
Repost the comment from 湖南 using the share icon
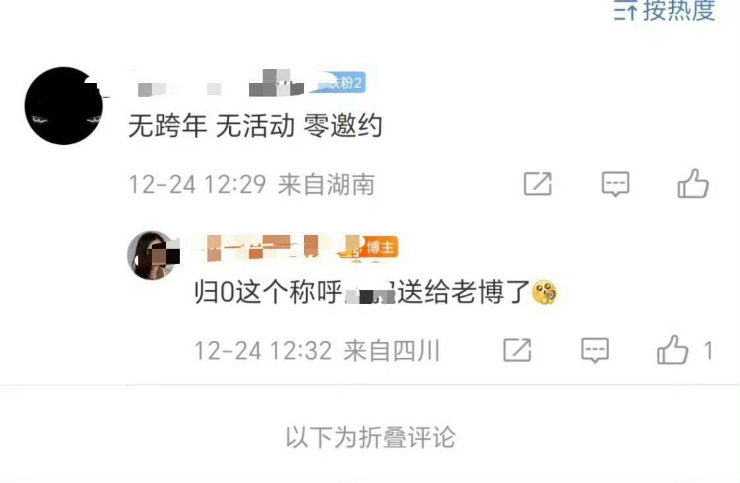coord(537,184)
